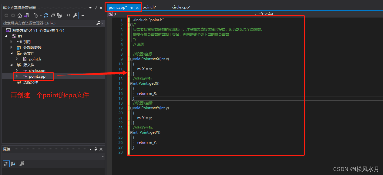383x175 pixels.
Task: Click the Back arrow in Solution Explorer
Action: click(6, 15)
